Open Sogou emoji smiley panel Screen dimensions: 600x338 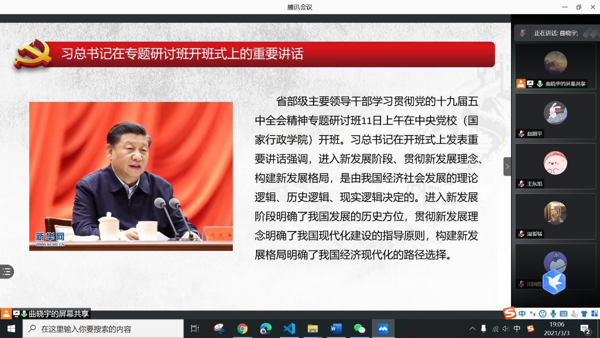point(543,314)
